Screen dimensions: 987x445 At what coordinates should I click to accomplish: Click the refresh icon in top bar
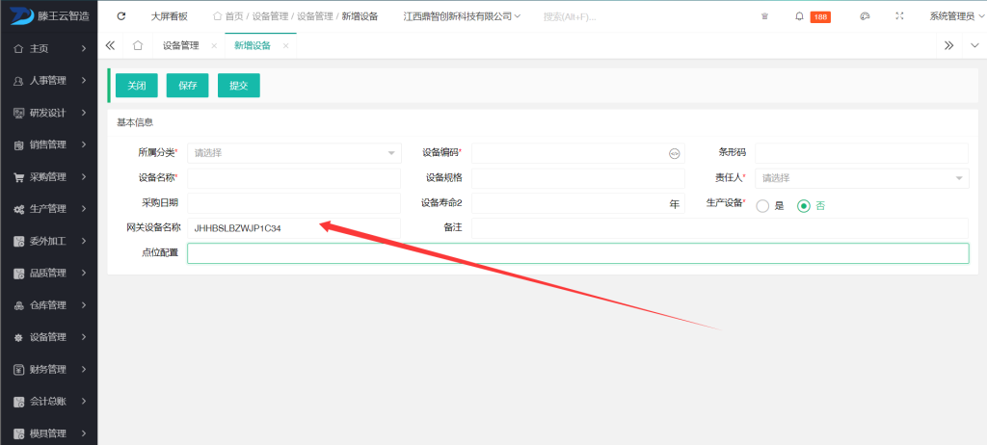point(120,16)
